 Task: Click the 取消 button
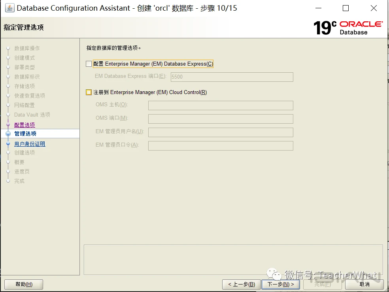pyautogui.click(x=364, y=284)
